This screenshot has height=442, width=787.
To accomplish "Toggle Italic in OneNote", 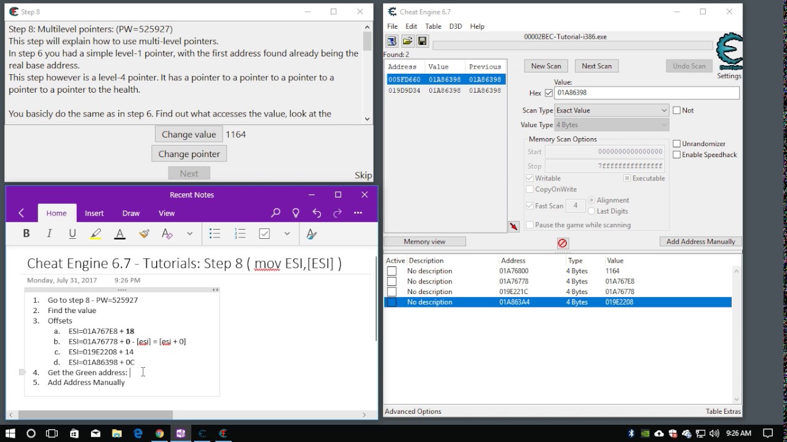I will 49,233.
